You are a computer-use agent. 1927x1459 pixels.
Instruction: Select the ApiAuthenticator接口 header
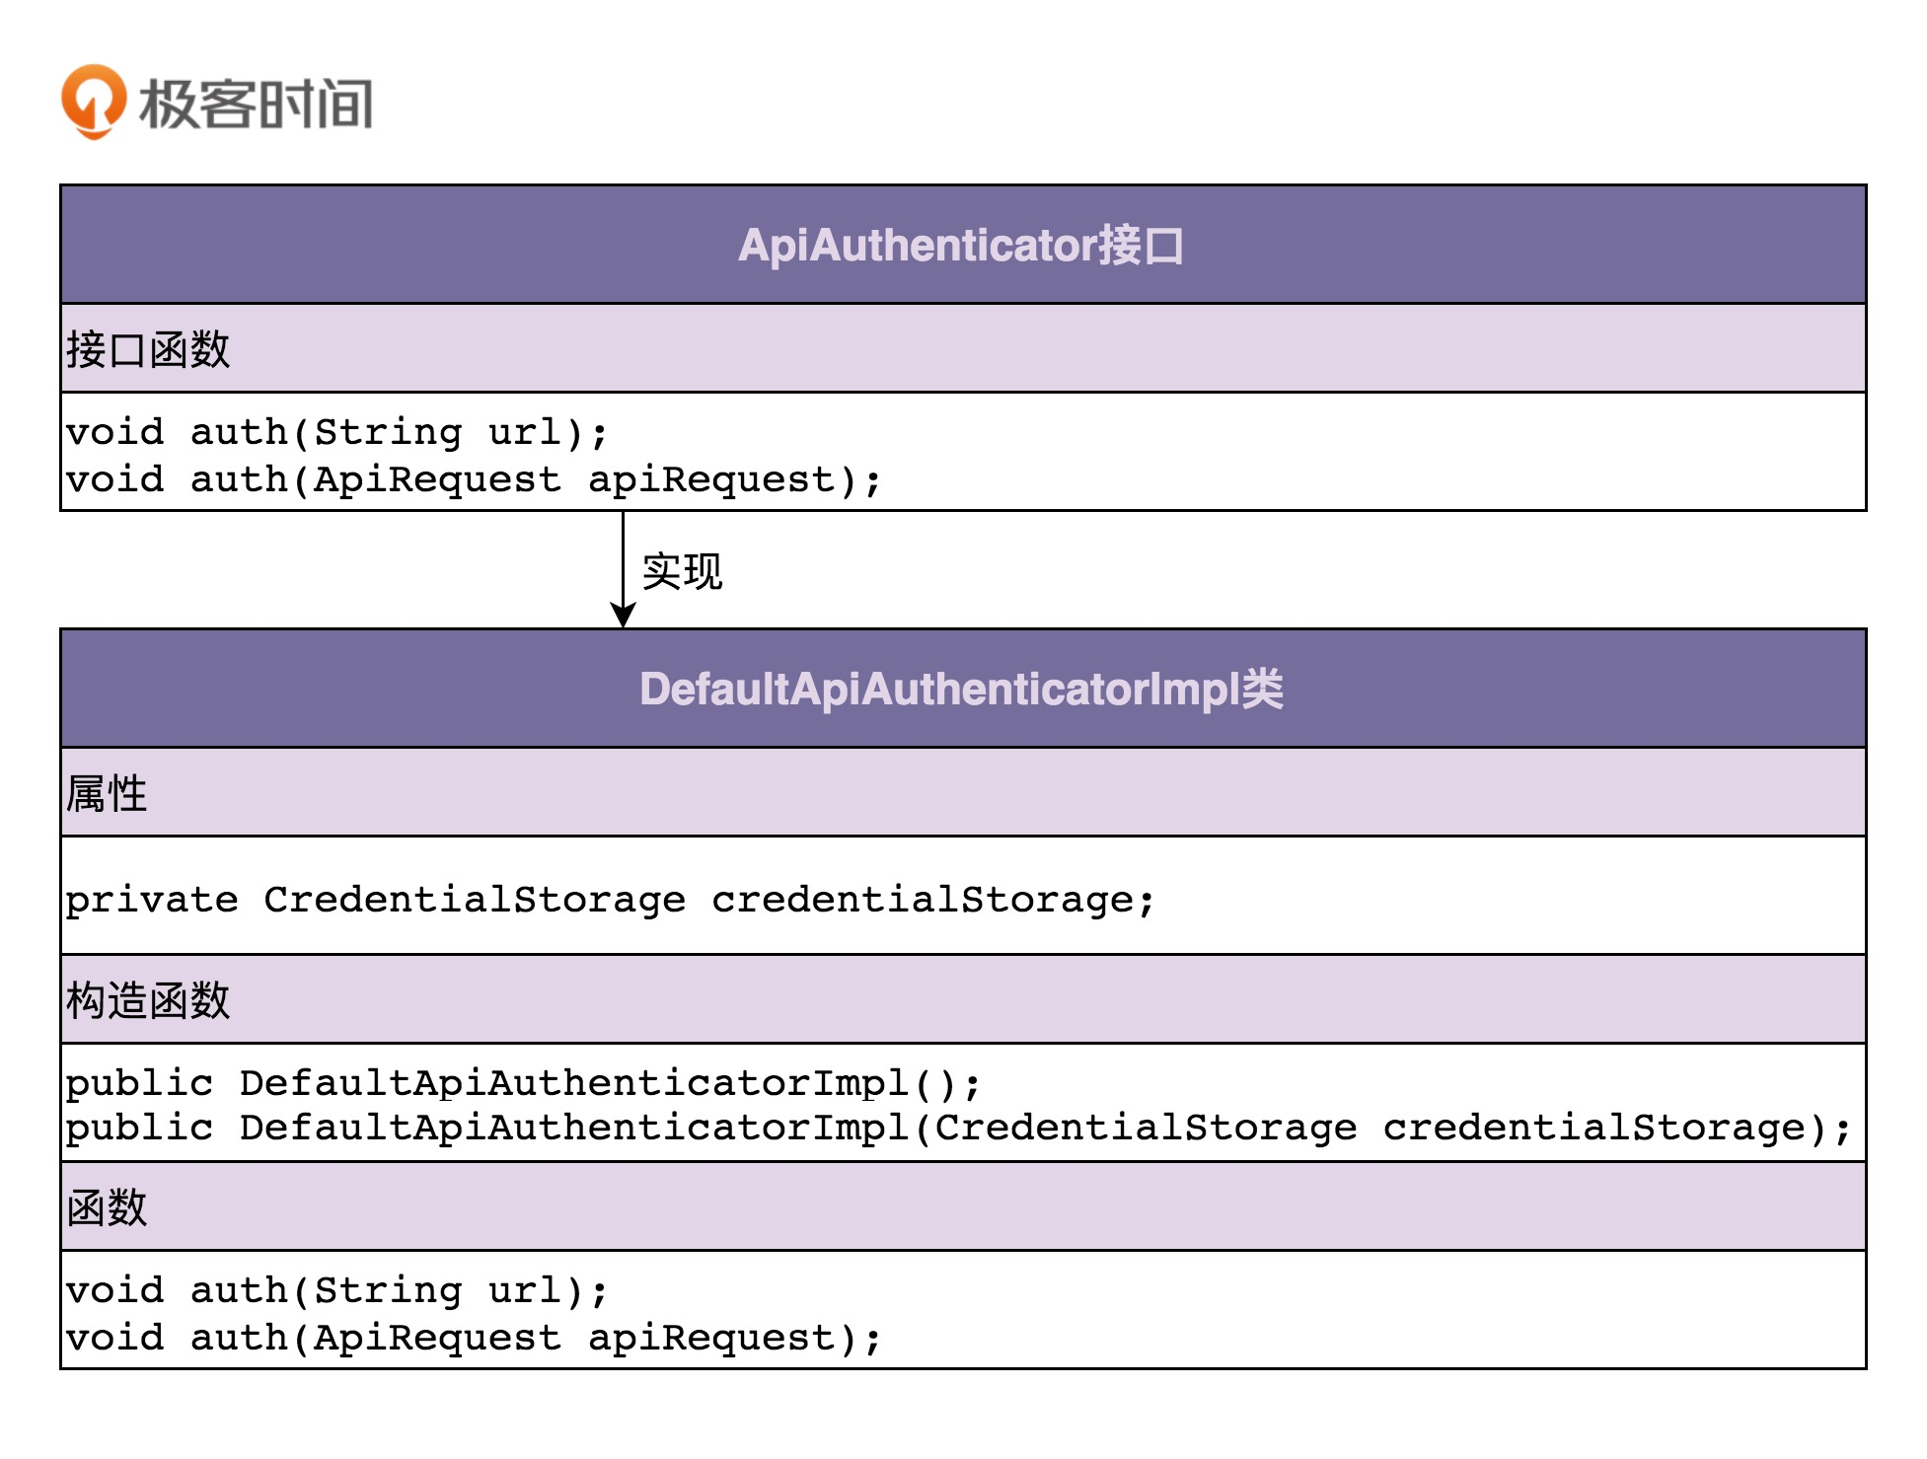[961, 246]
